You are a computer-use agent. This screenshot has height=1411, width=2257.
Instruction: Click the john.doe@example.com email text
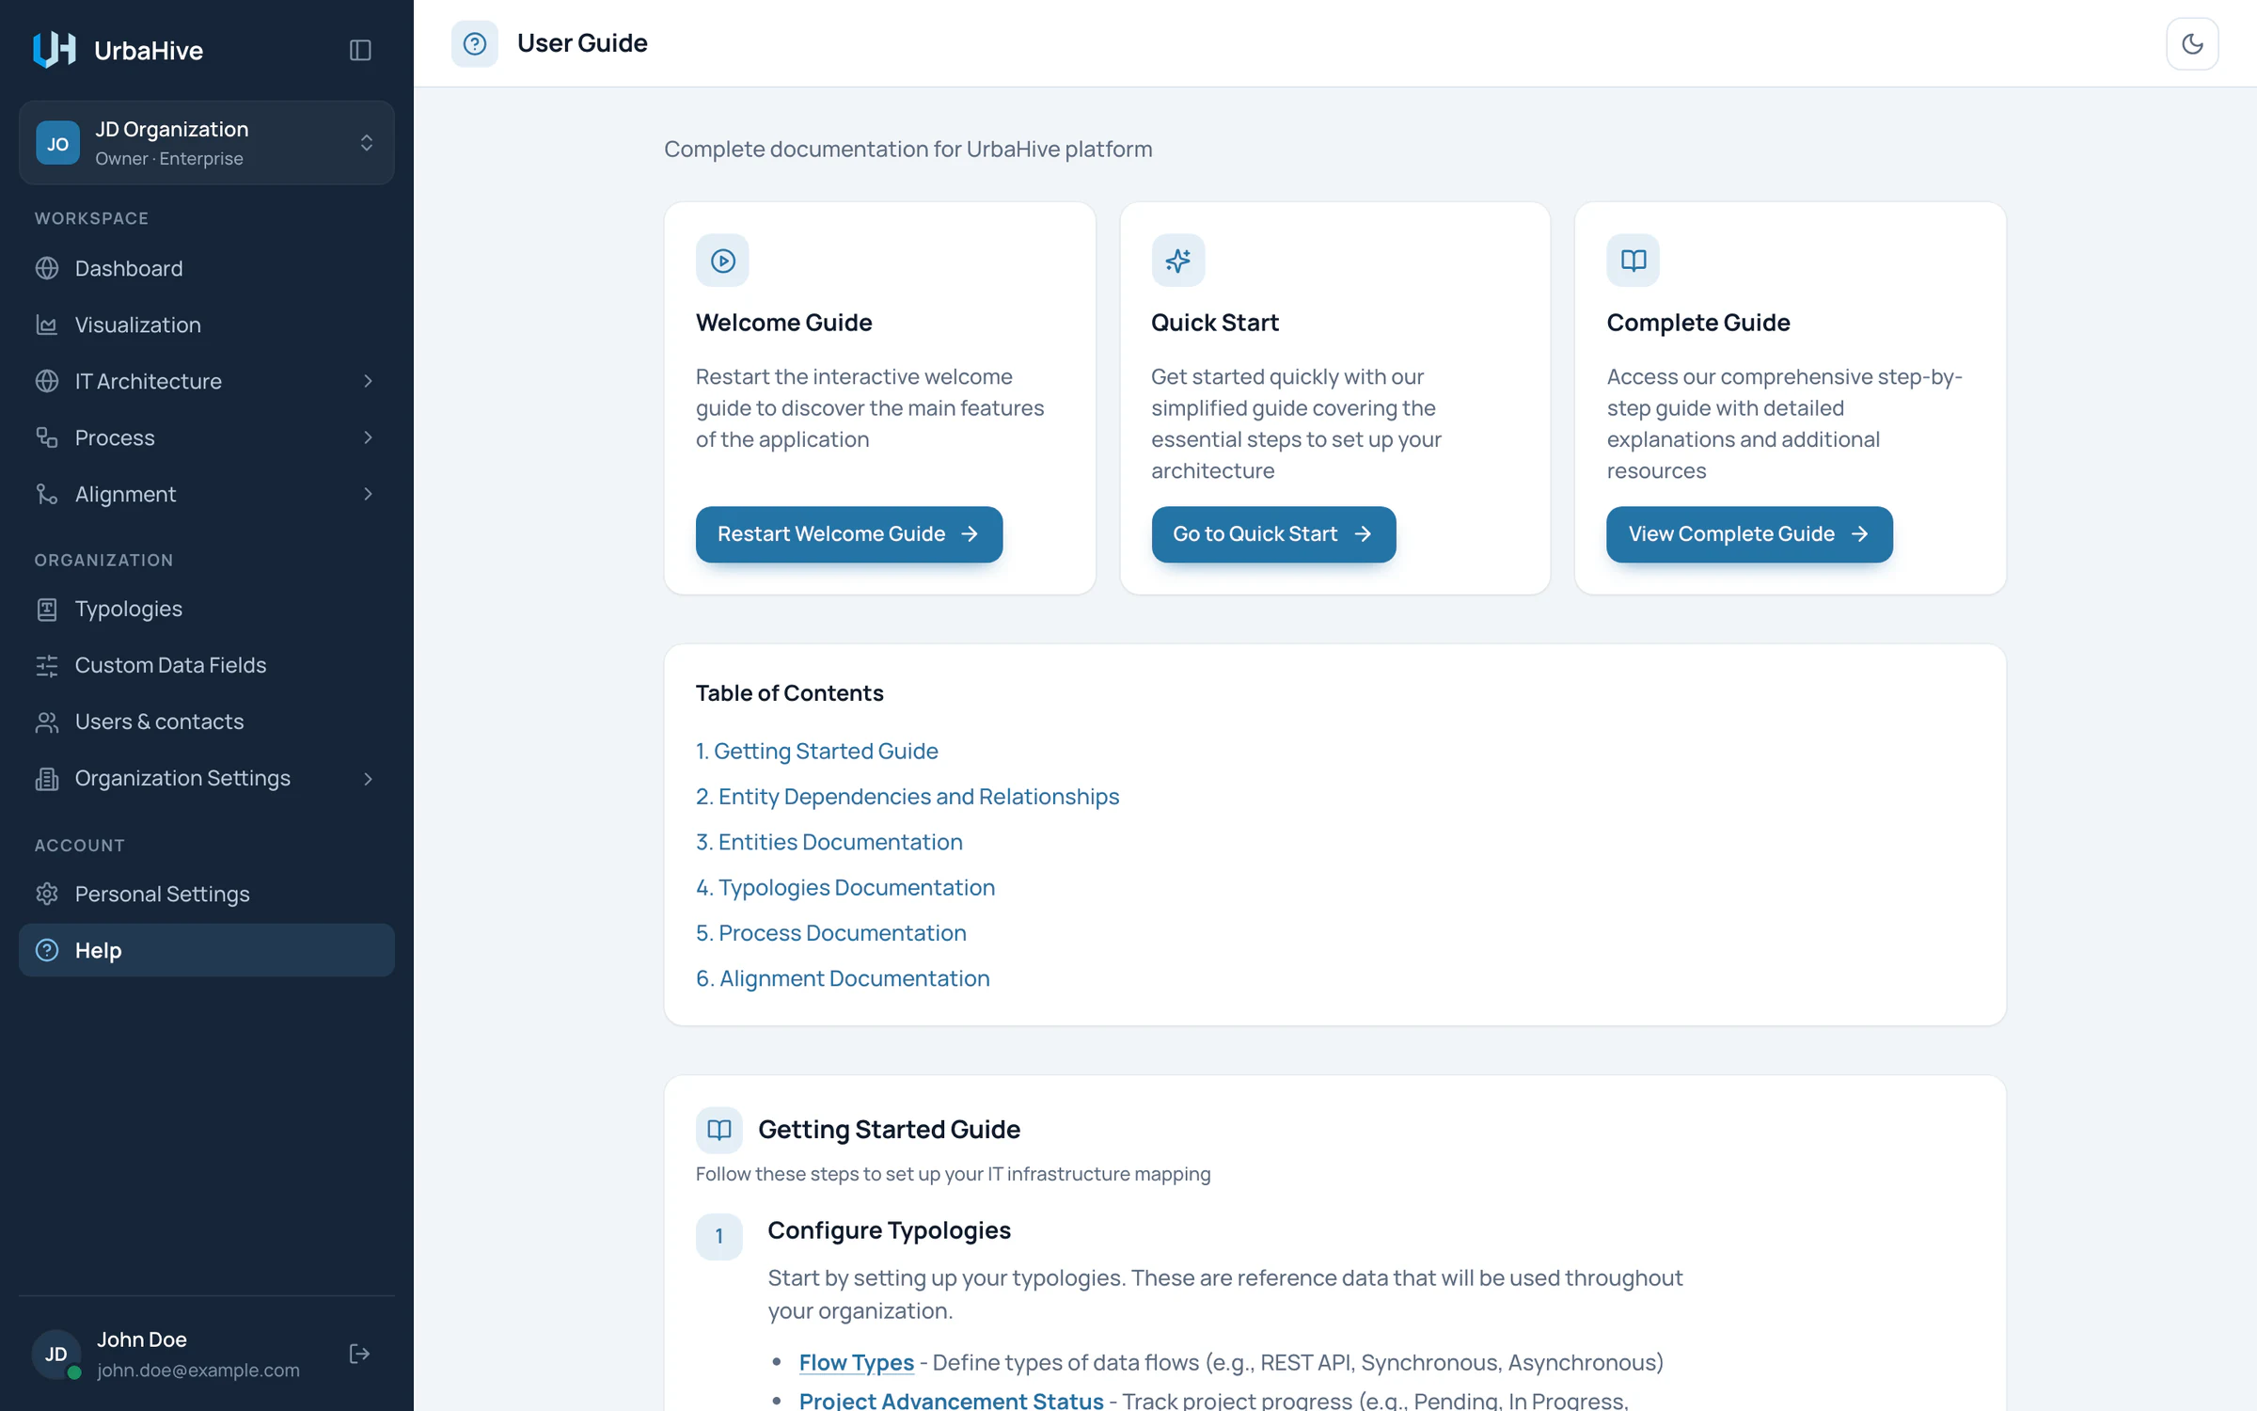pyautogui.click(x=198, y=1371)
